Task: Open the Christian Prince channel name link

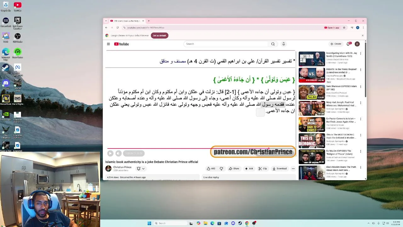Action: tap(122, 167)
